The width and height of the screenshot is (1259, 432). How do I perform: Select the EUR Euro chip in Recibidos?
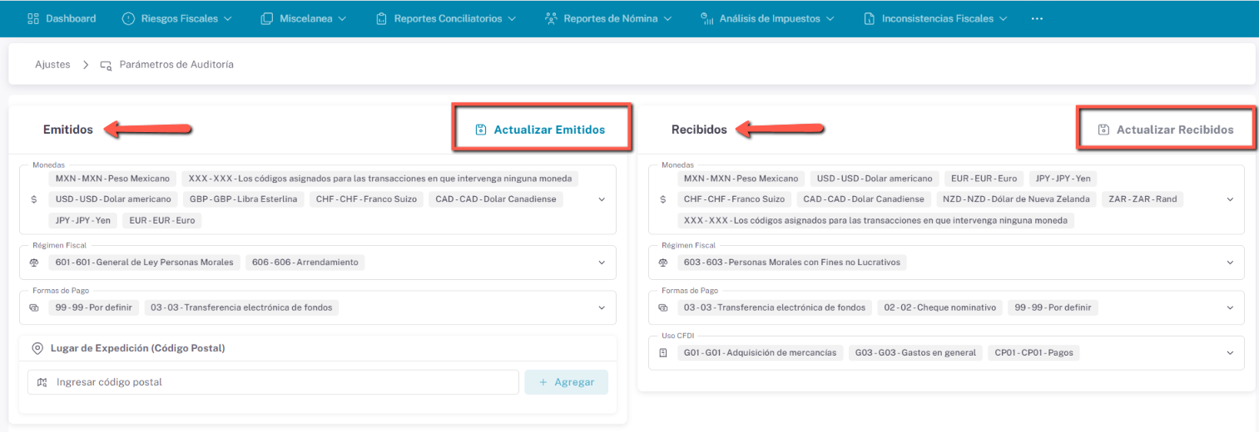point(984,179)
